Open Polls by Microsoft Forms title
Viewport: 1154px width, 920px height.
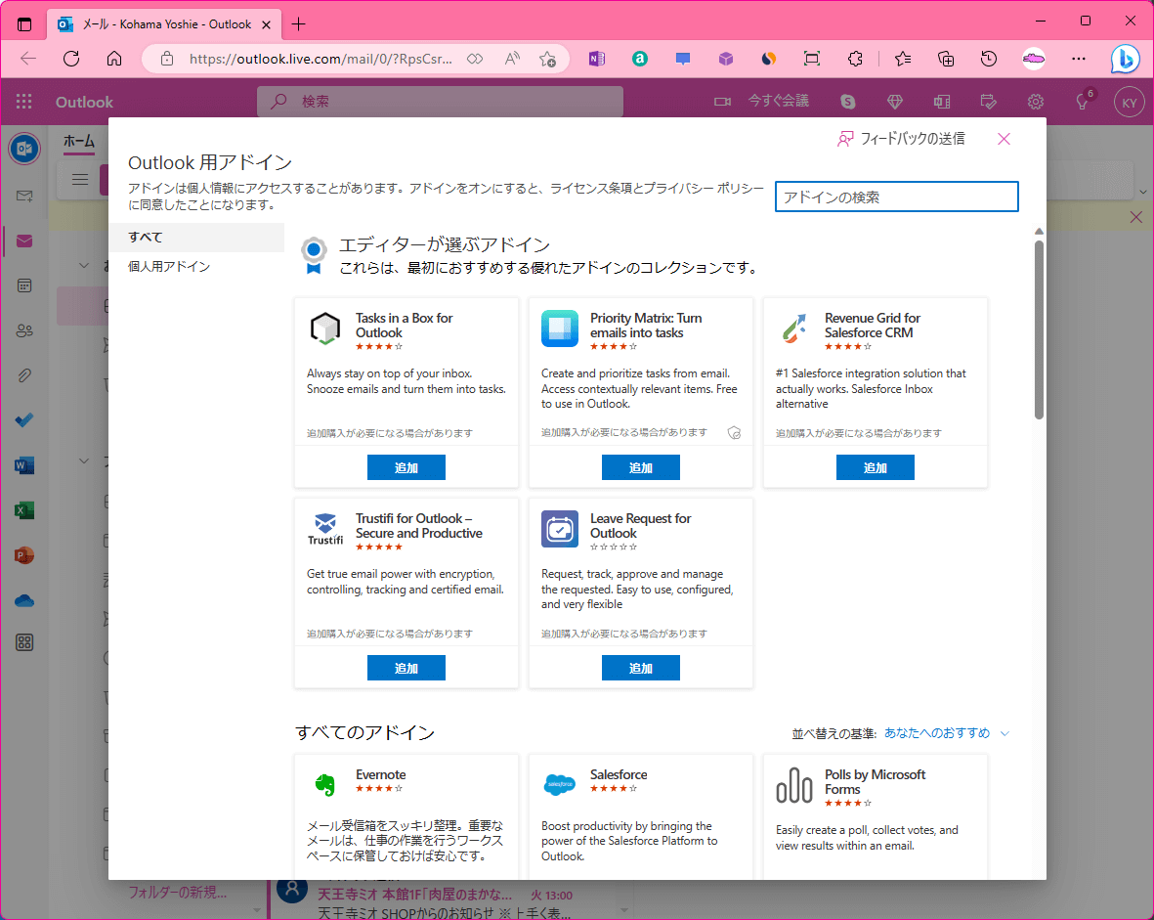[x=875, y=781]
